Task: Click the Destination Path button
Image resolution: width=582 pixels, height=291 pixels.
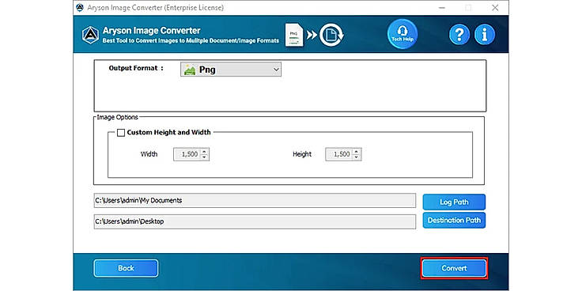Action: point(454,221)
